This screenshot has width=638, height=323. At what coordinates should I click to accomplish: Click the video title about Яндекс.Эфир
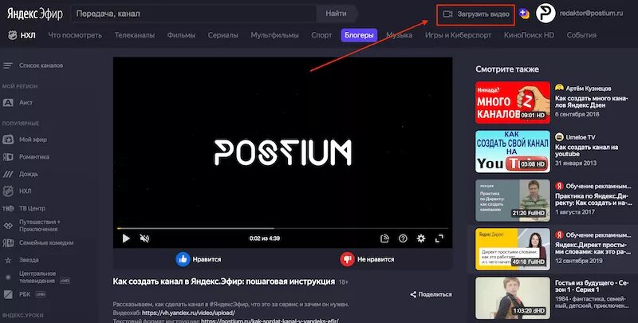click(x=224, y=282)
